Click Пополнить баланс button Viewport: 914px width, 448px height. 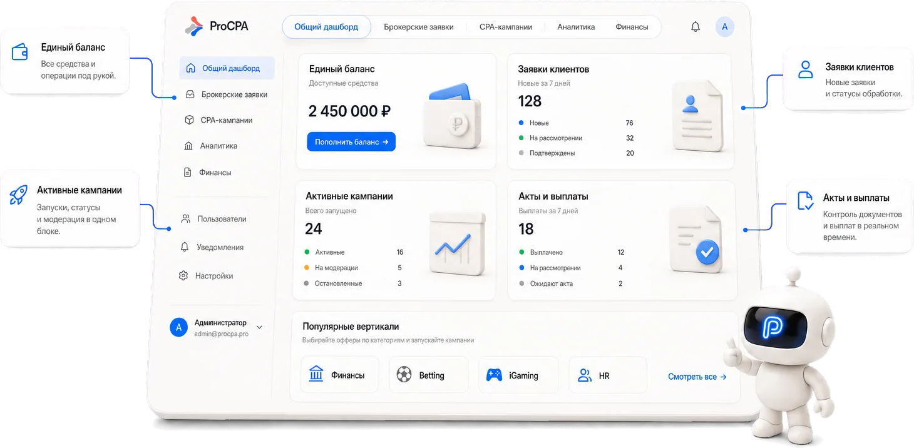(x=351, y=142)
